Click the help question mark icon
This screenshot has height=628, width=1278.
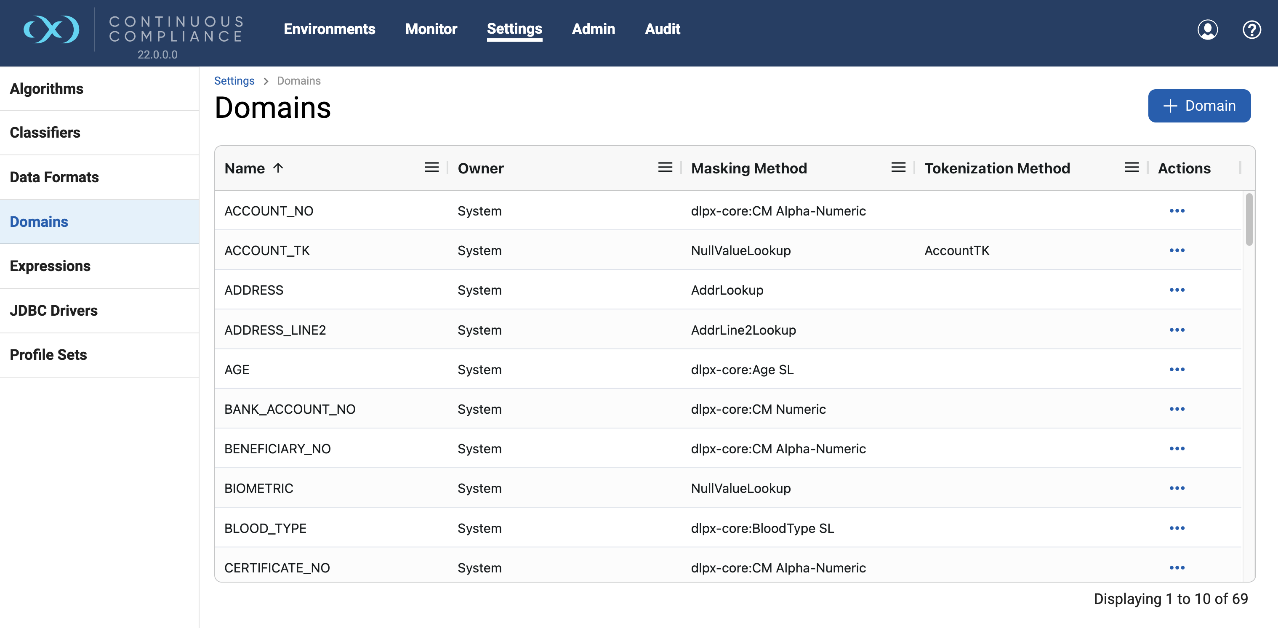(1252, 30)
